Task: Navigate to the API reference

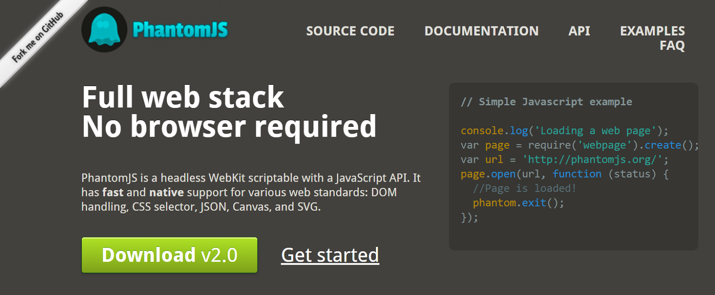Action: click(x=579, y=31)
